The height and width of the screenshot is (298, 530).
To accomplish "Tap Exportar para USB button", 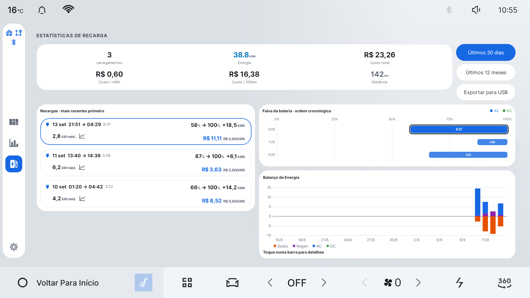I will 486,92.
